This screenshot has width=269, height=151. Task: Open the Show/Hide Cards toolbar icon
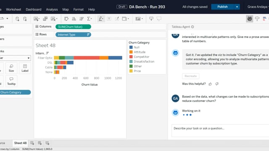pyautogui.click(x=139, y=19)
